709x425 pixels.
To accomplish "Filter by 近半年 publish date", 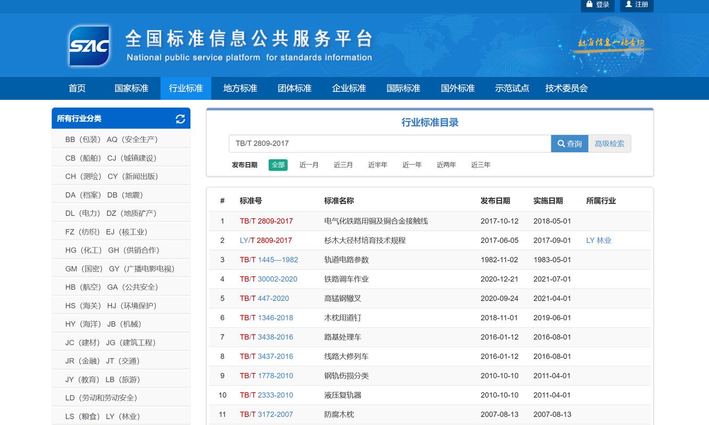I will click(378, 165).
